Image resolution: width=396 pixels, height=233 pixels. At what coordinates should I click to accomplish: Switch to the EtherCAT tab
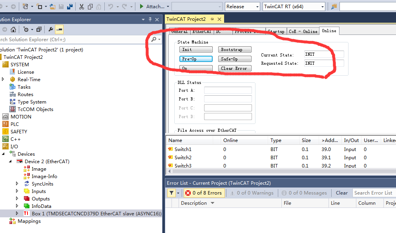[202, 31]
